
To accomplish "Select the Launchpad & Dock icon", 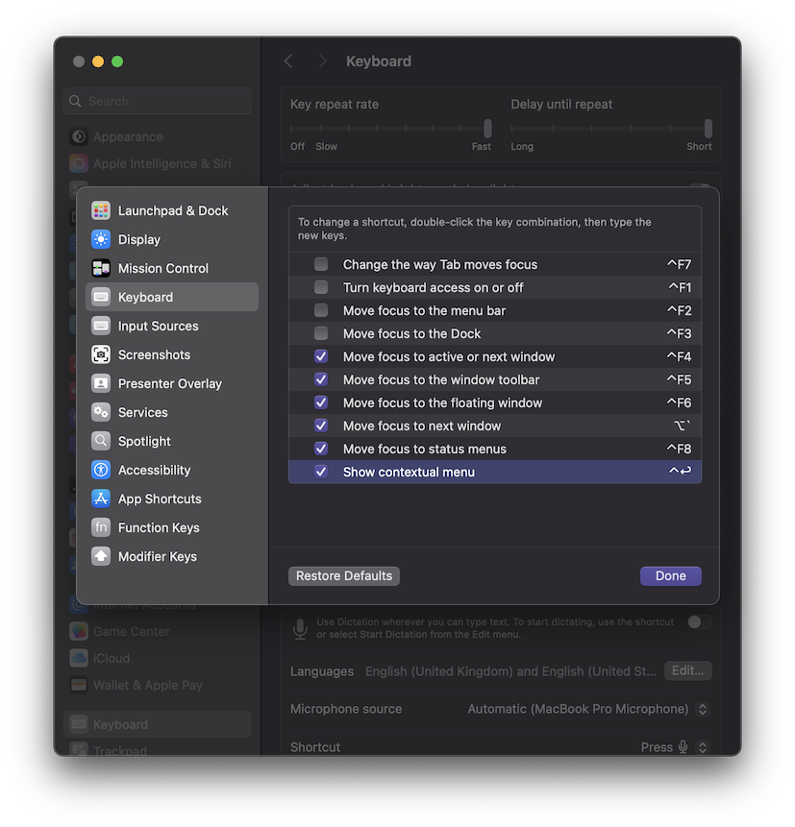I will point(101,210).
